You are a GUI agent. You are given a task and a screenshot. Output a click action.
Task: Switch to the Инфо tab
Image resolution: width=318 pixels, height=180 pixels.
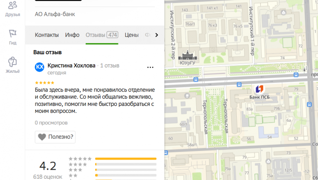click(x=72, y=35)
